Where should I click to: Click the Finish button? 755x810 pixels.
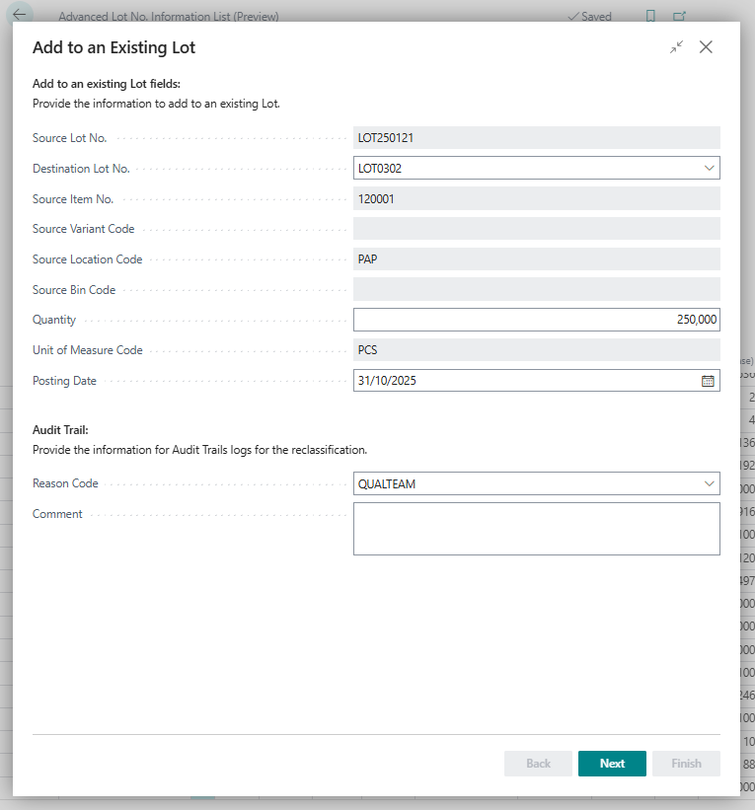coord(686,764)
